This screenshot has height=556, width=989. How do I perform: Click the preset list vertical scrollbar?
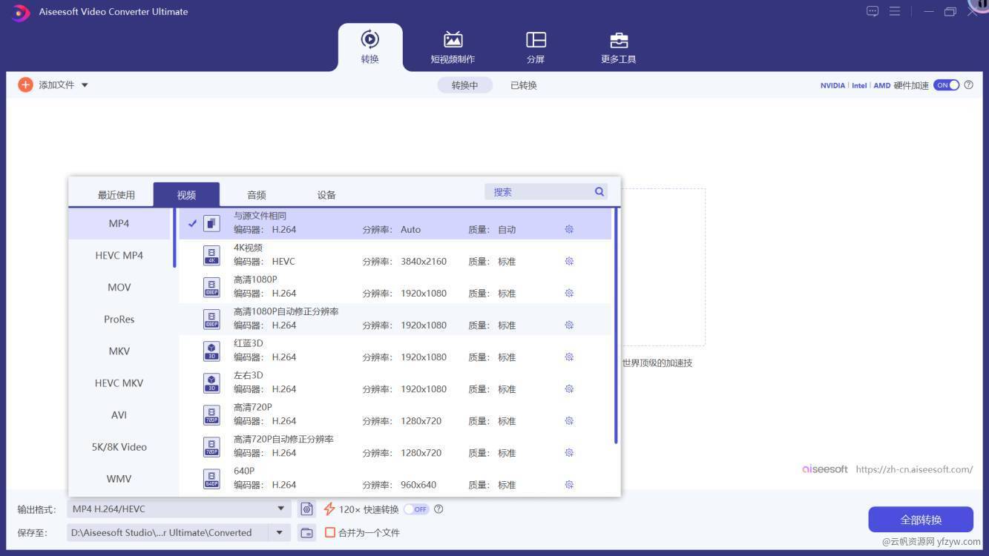click(616, 326)
